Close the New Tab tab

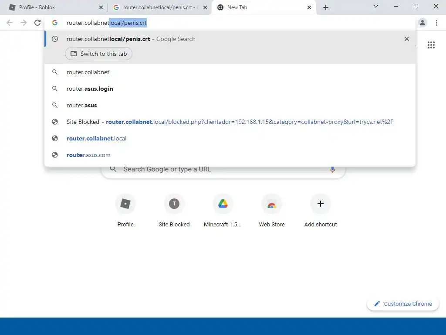click(309, 7)
